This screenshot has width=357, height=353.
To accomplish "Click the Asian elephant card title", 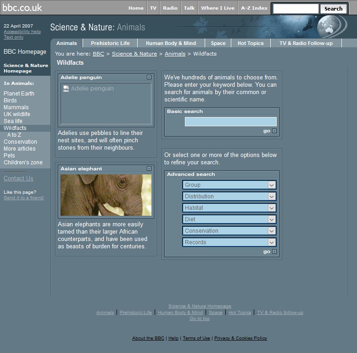I will (x=81, y=168).
